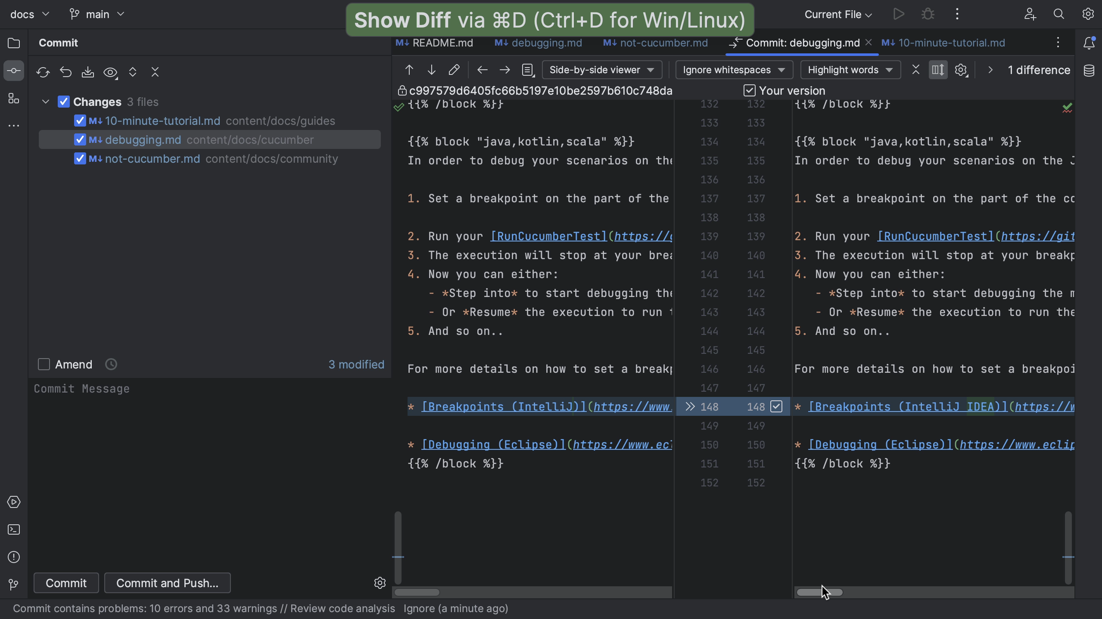Go to next difference arrow
Screen dimensions: 1102x619
432,70
